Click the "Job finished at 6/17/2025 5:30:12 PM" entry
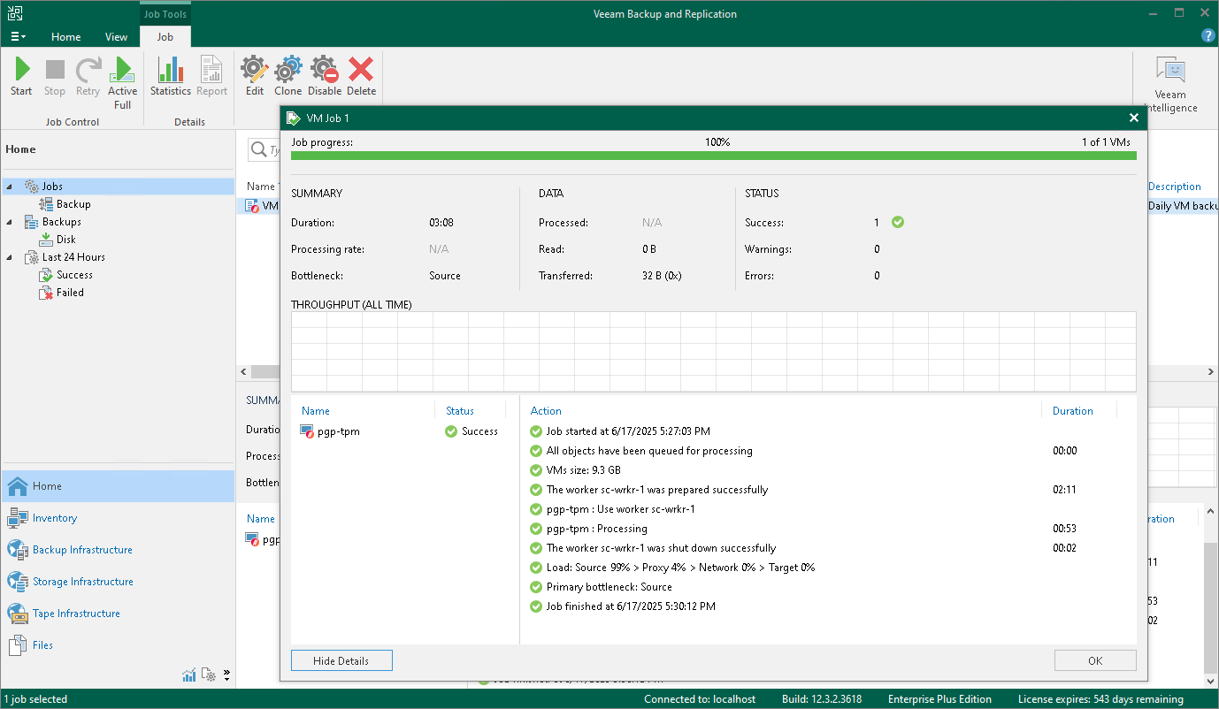 [x=631, y=606]
